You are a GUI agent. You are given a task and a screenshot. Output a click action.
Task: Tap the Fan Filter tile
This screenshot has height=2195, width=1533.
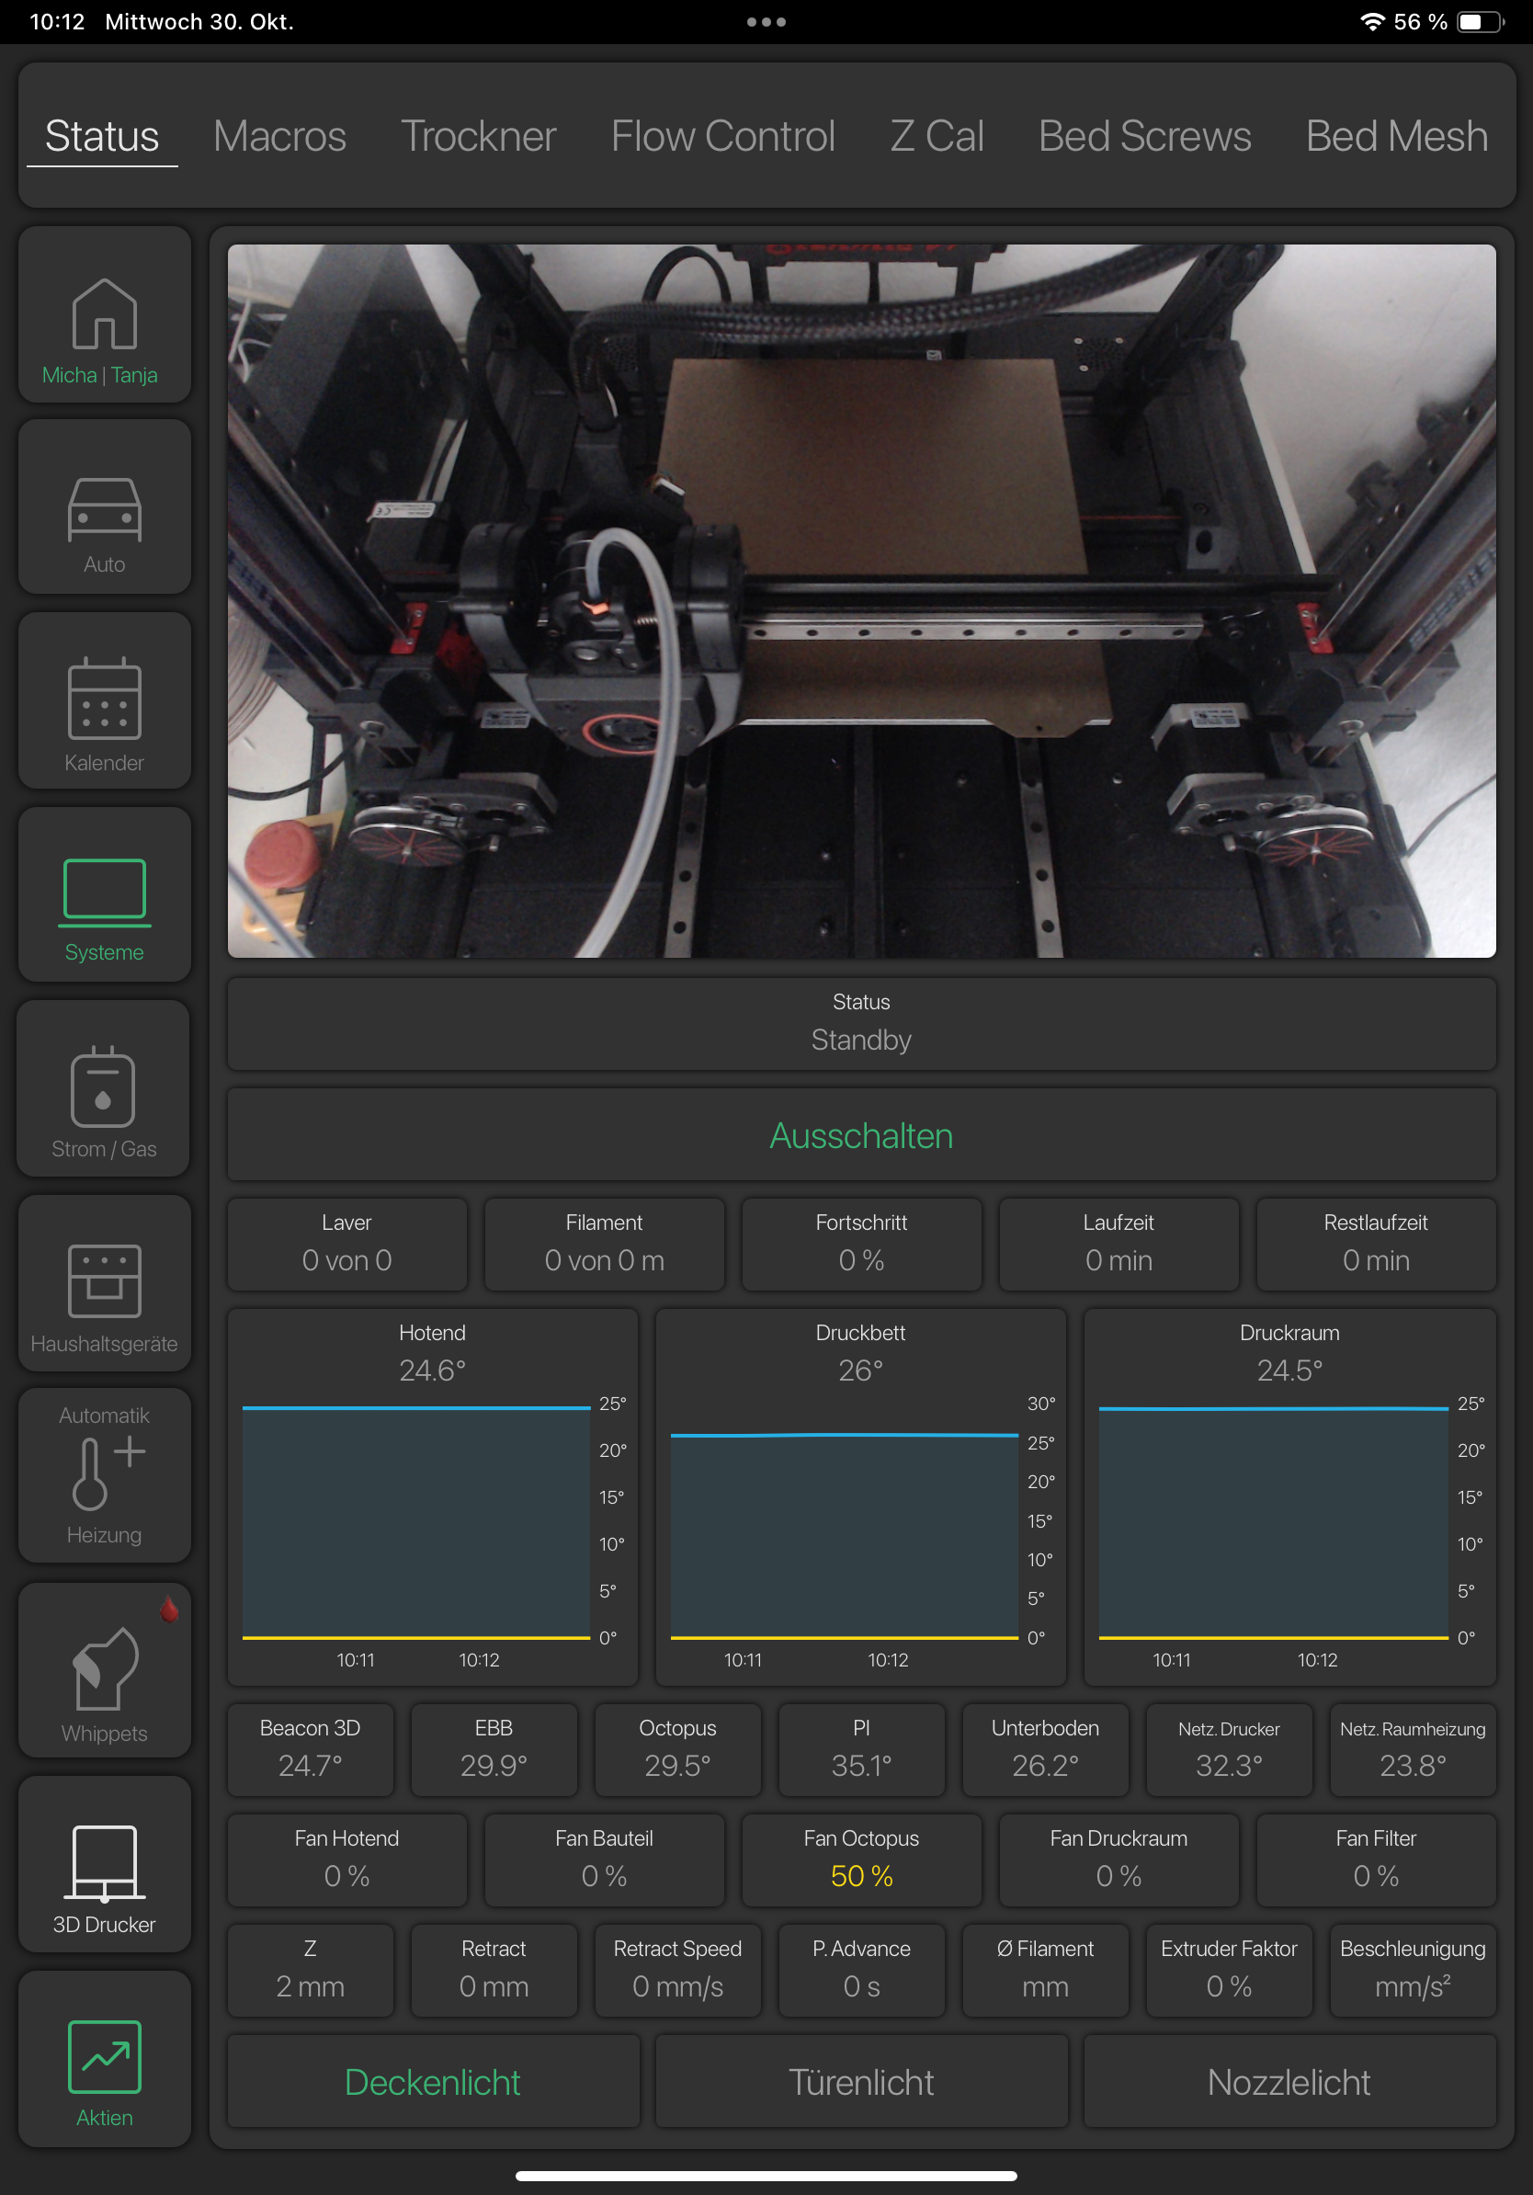pos(1376,1859)
